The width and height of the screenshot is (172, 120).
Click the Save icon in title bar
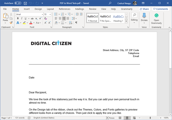tap(25, 3)
